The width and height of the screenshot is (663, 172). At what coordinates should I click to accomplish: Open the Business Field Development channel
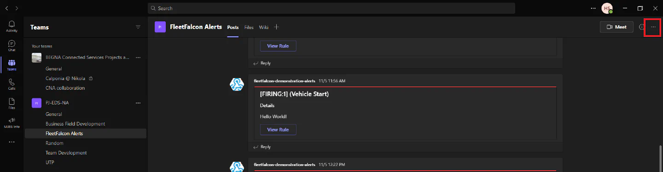pyautogui.click(x=75, y=124)
